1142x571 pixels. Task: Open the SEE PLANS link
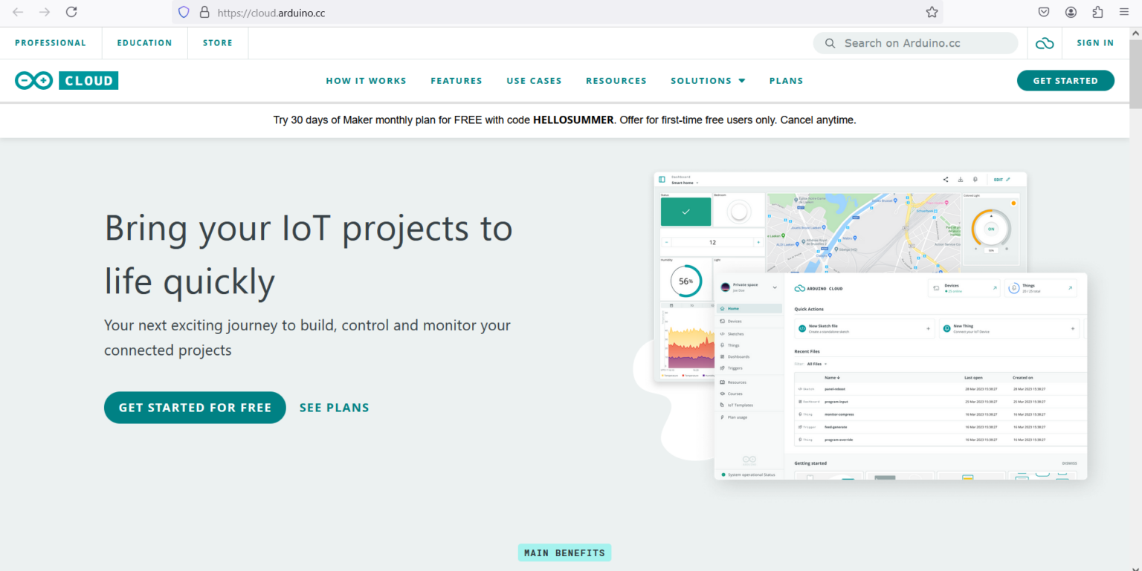(334, 407)
